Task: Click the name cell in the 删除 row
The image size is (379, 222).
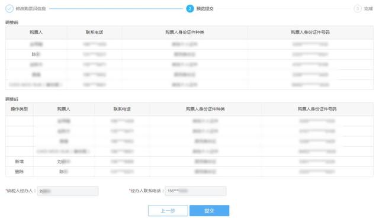Action: pos(64,172)
